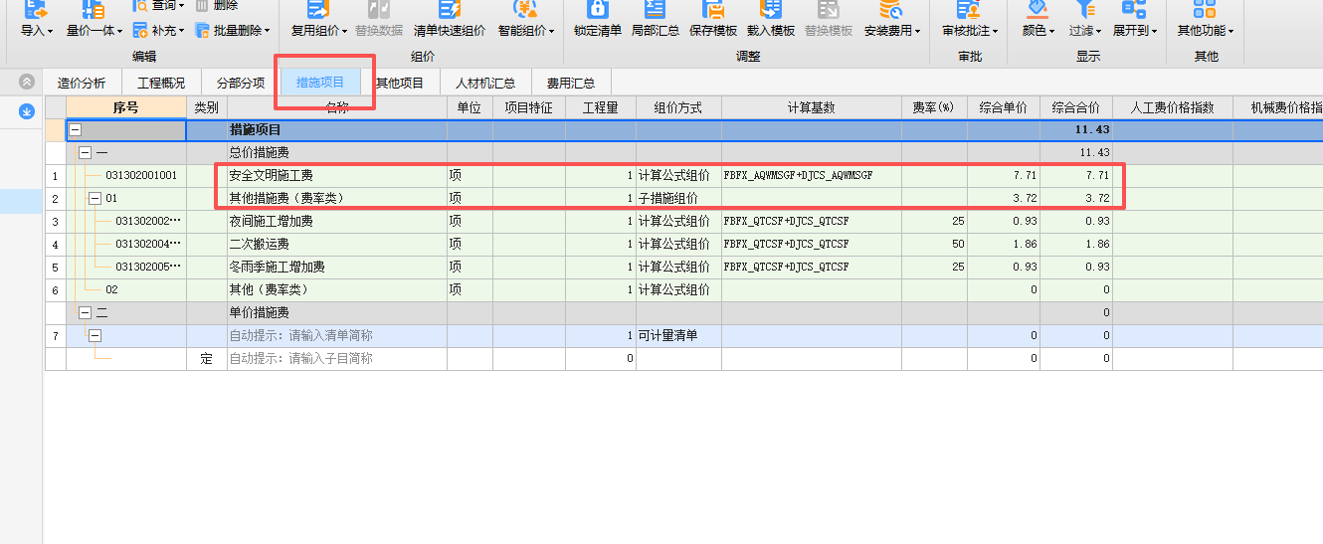Select the 031302001001 code cell

pos(126,175)
